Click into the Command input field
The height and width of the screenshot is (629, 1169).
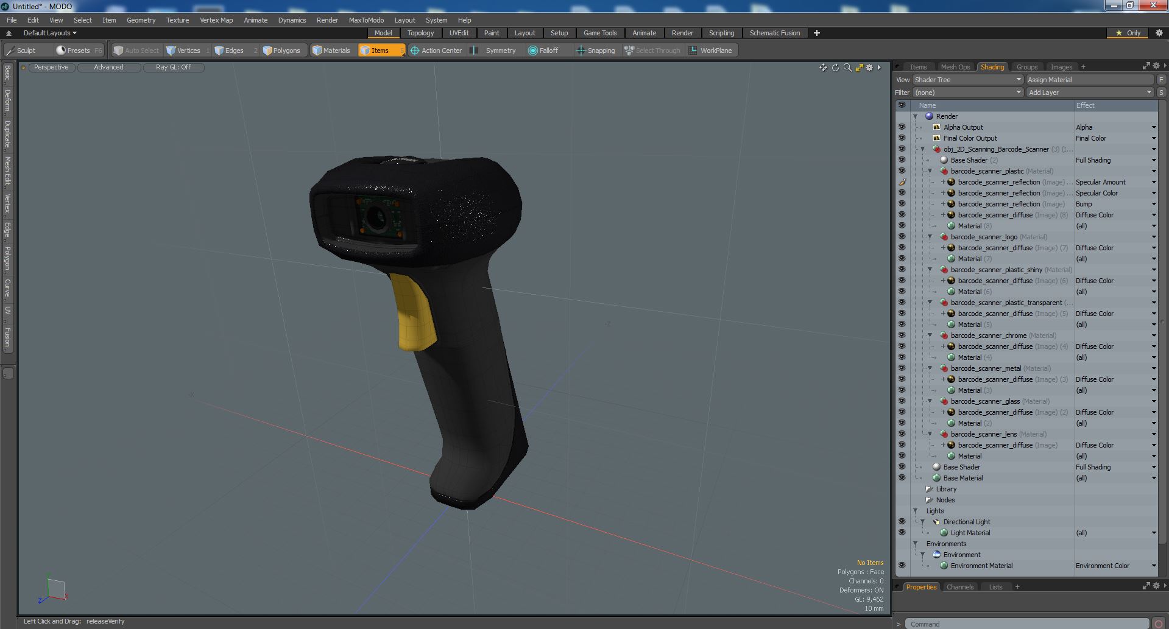(1026, 624)
